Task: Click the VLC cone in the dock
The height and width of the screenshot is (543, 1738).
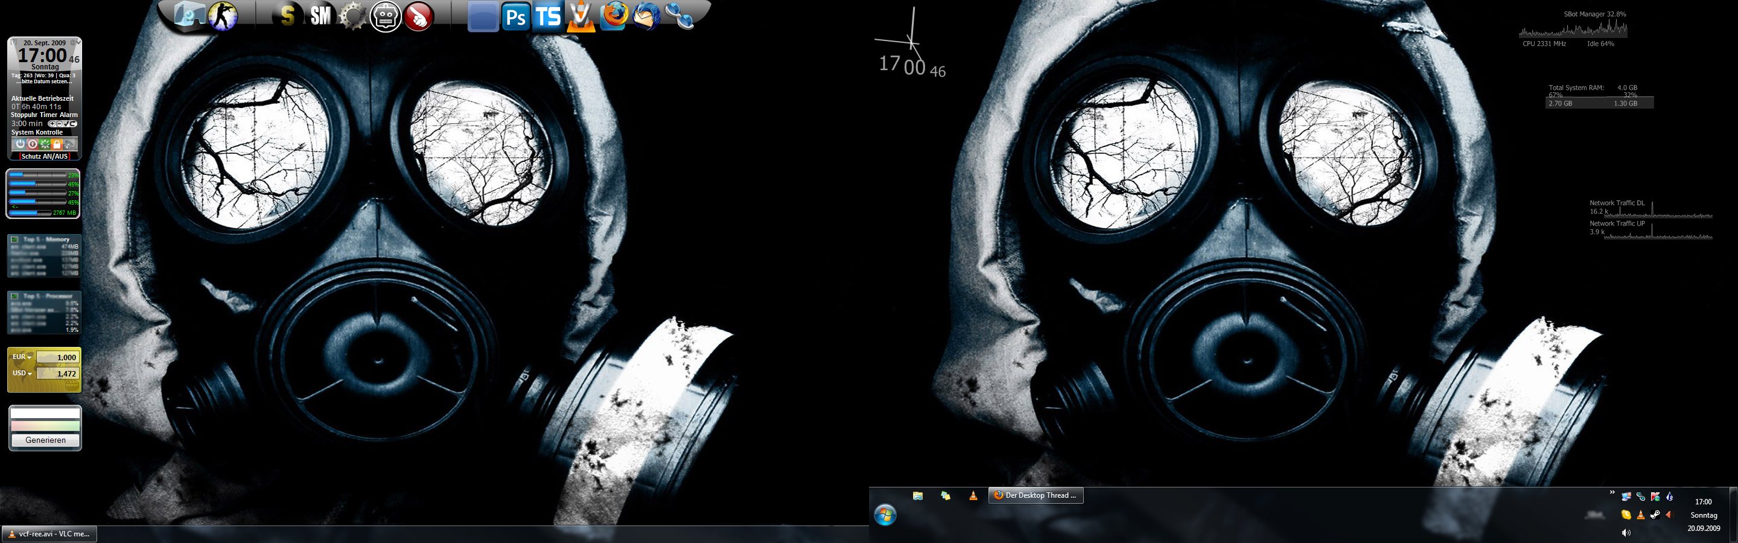Action: (x=579, y=17)
